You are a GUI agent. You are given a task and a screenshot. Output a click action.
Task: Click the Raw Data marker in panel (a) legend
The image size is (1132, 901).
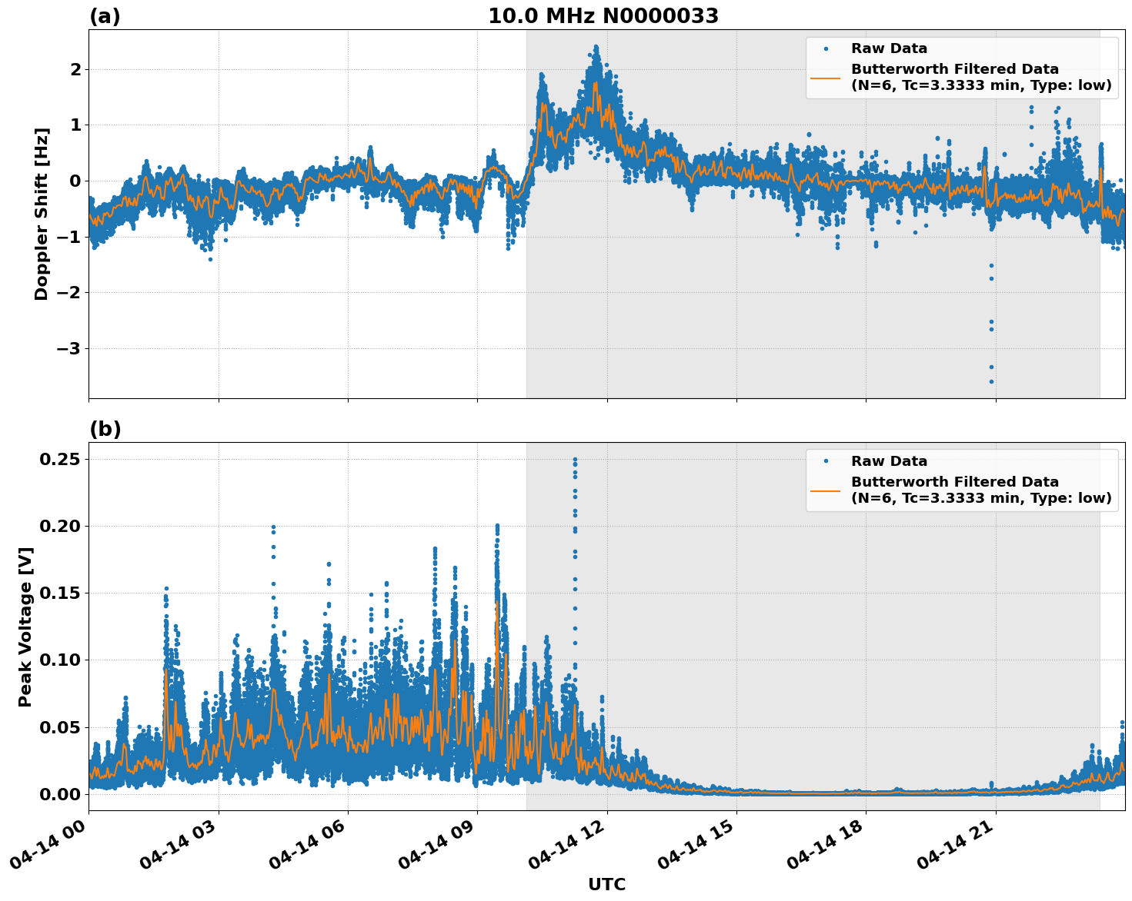tap(825, 48)
